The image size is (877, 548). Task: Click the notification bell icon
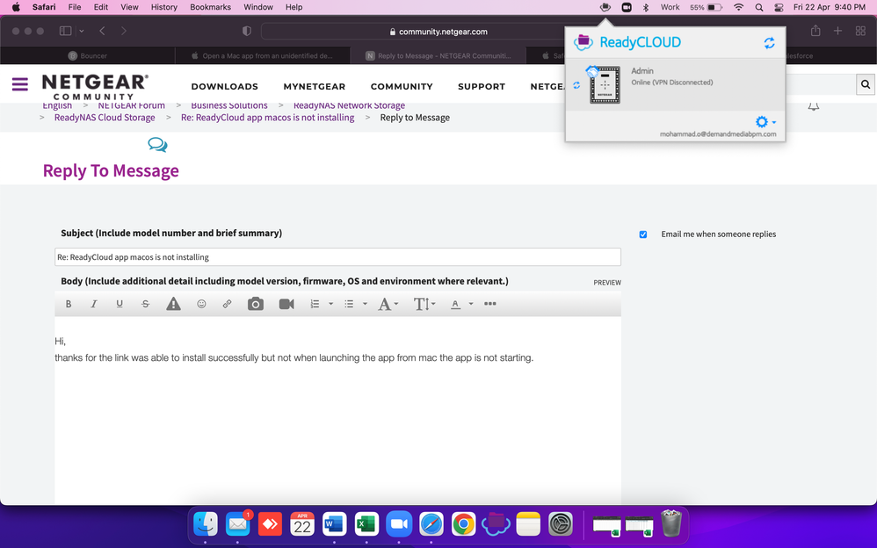click(x=813, y=106)
